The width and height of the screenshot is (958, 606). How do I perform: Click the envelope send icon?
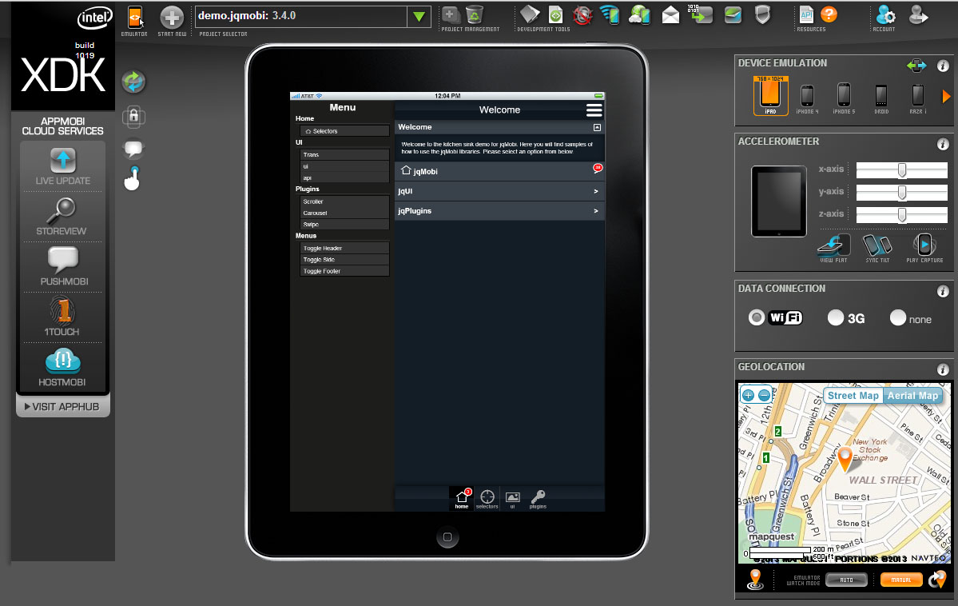point(671,14)
